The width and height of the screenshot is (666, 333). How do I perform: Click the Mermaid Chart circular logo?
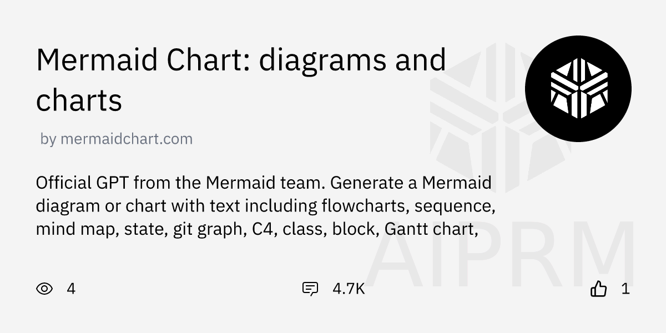[x=578, y=89]
